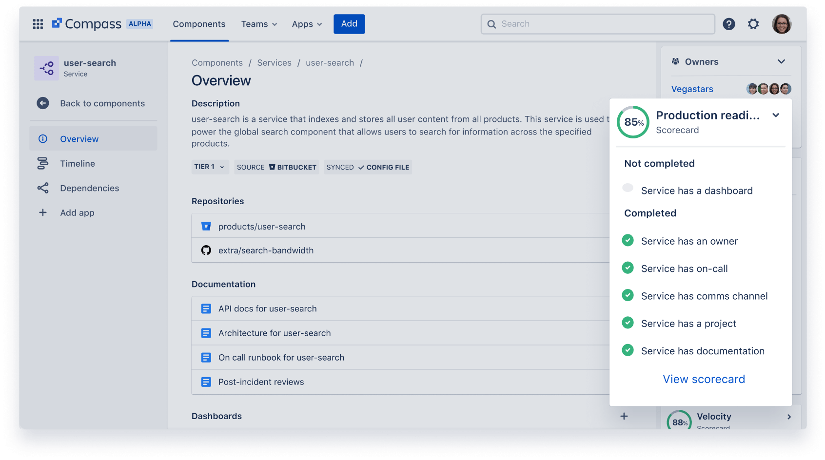Open the app switcher grid icon
Viewport: 825px width, 460px height.
[38, 23]
